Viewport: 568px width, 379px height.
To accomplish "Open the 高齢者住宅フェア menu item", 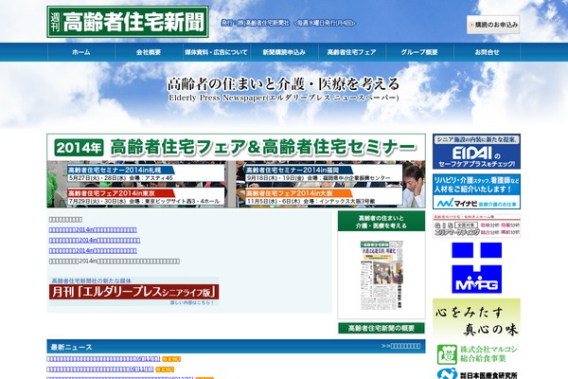I will click(352, 52).
